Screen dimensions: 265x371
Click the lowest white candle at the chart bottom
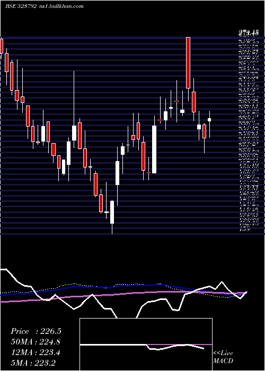(x=112, y=212)
